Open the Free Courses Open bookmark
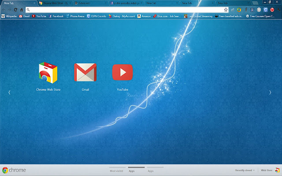 (x=260, y=16)
